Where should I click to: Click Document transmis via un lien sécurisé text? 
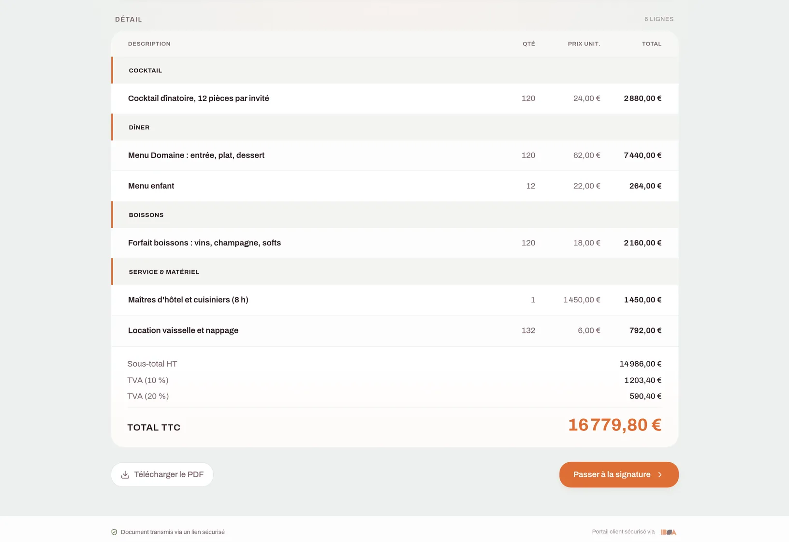(173, 532)
